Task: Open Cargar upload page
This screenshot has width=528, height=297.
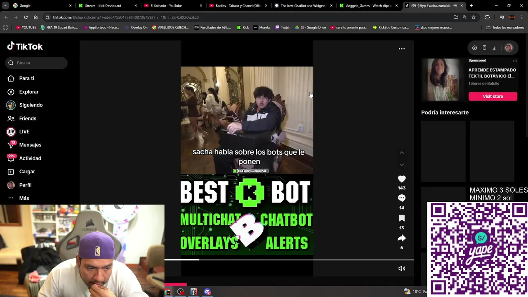Action: click(21, 172)
